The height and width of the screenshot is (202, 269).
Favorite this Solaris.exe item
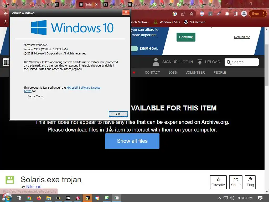218,182
